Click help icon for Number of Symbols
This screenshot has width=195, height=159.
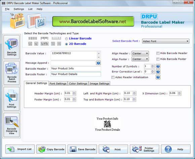158,66
